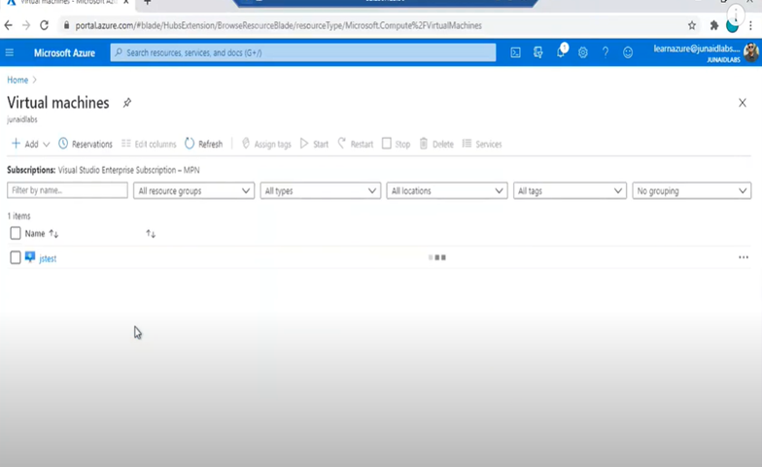This screenshot has height=467, width=762.
Task: Open the All resource groups dropdown
Action: pyautogui.click(x=194, y=190)
